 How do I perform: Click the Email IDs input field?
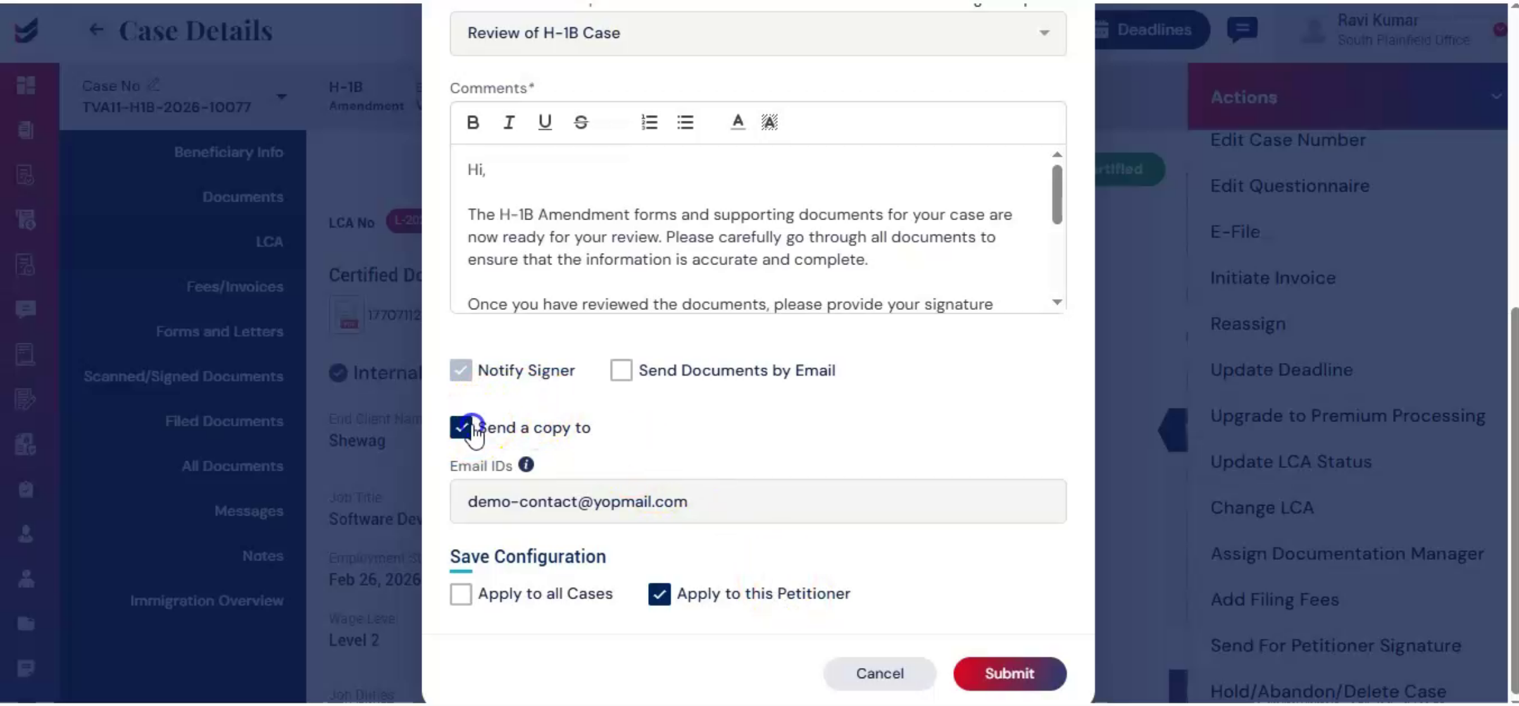point(758,502)
